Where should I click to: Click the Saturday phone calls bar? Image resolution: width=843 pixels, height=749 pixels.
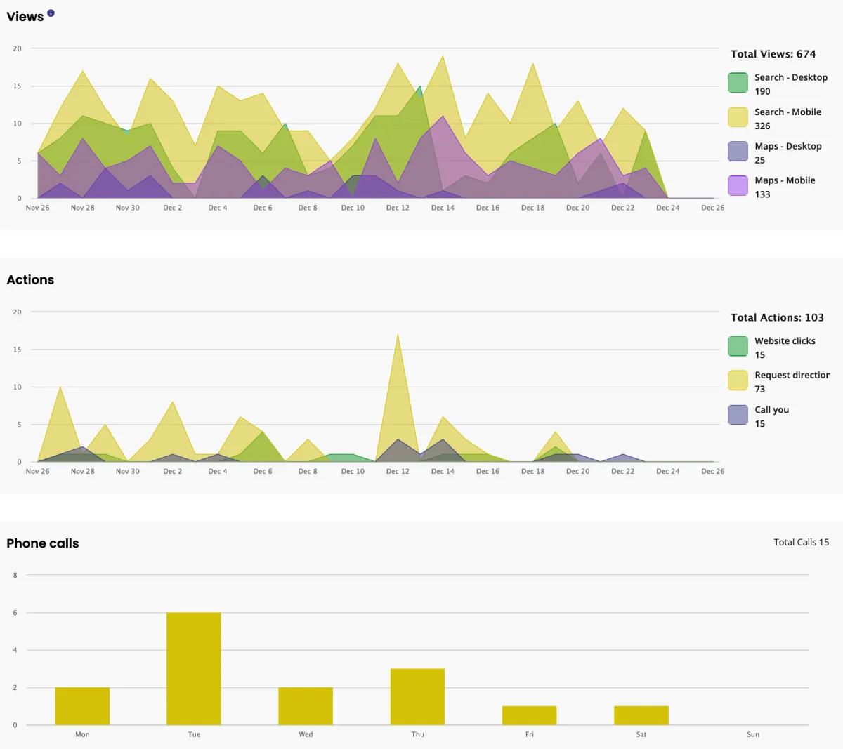tap(641, 715)
